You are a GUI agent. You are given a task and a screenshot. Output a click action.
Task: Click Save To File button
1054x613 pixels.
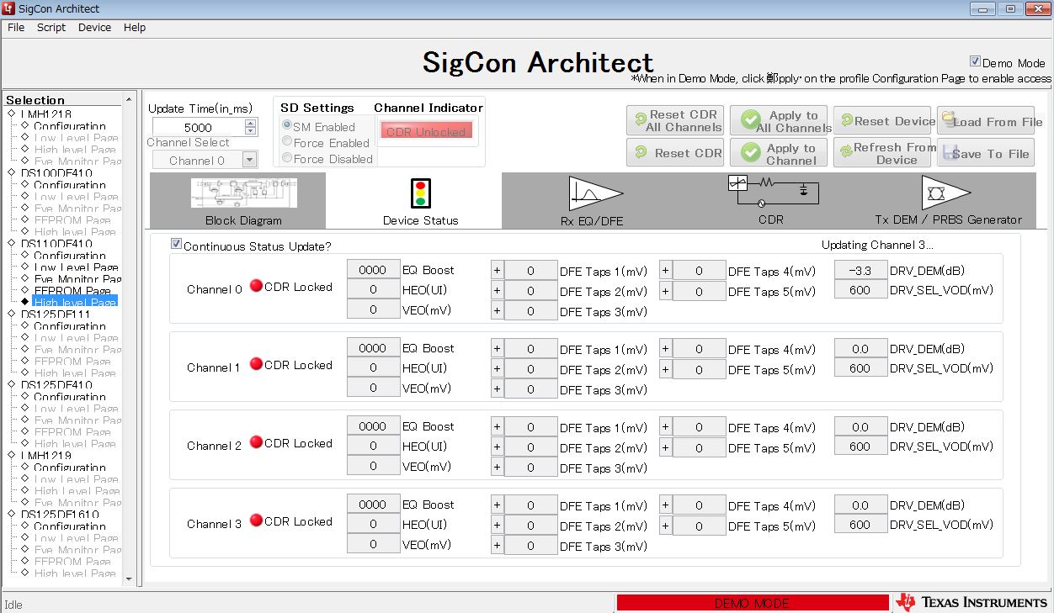[x=986, y=152]
